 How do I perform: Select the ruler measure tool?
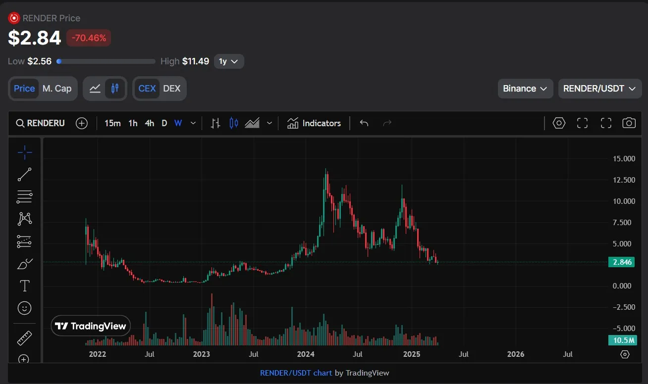[24, 338]
